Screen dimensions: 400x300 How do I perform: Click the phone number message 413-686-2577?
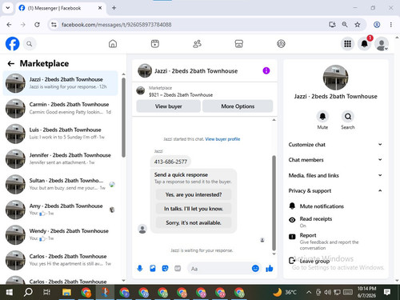click(x=170, y=162)
